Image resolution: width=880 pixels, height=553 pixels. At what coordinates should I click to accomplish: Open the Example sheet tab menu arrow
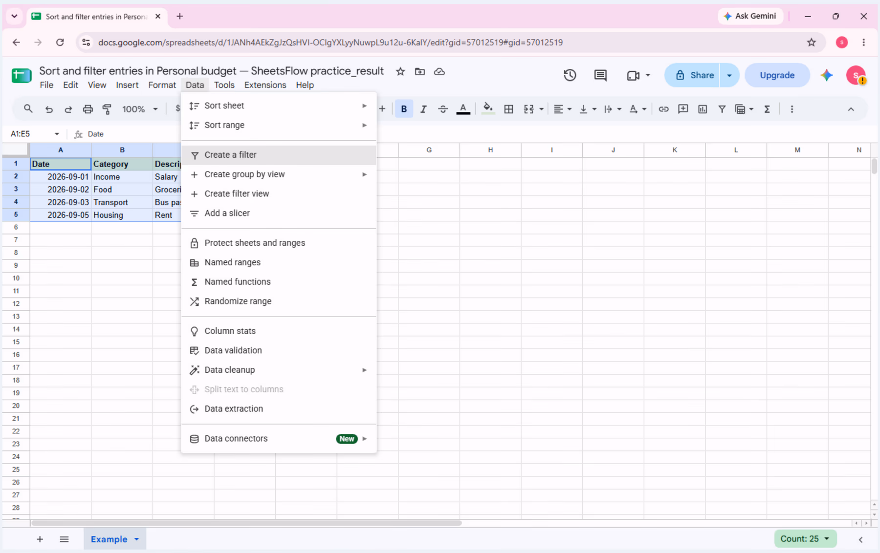136,539
